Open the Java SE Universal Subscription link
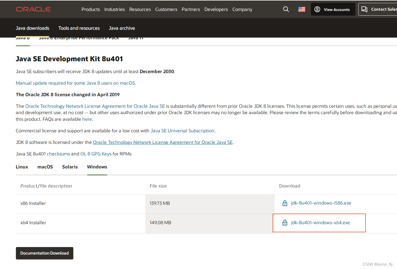This screenshot has width=397, height=269. pyautogui.click(x=182, y=131)
